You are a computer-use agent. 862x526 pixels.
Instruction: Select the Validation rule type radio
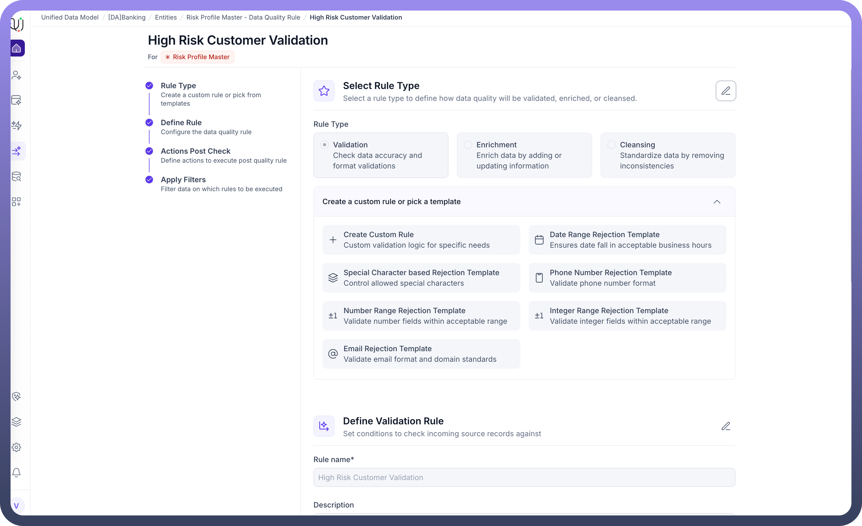325,145
